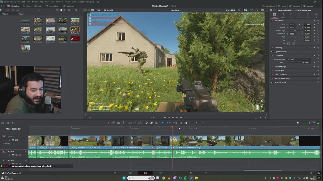
Task: Select the Censor Beep audio clip thumbnail
Action: (25, 20)
